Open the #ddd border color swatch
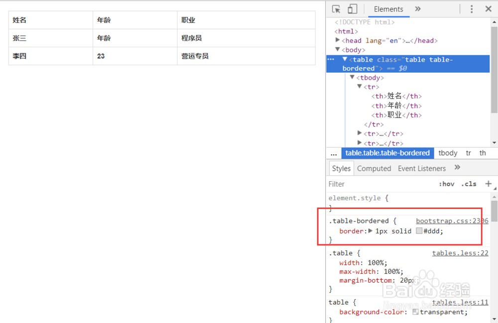This screenshot has height=323, width=498. click(419, 230)
